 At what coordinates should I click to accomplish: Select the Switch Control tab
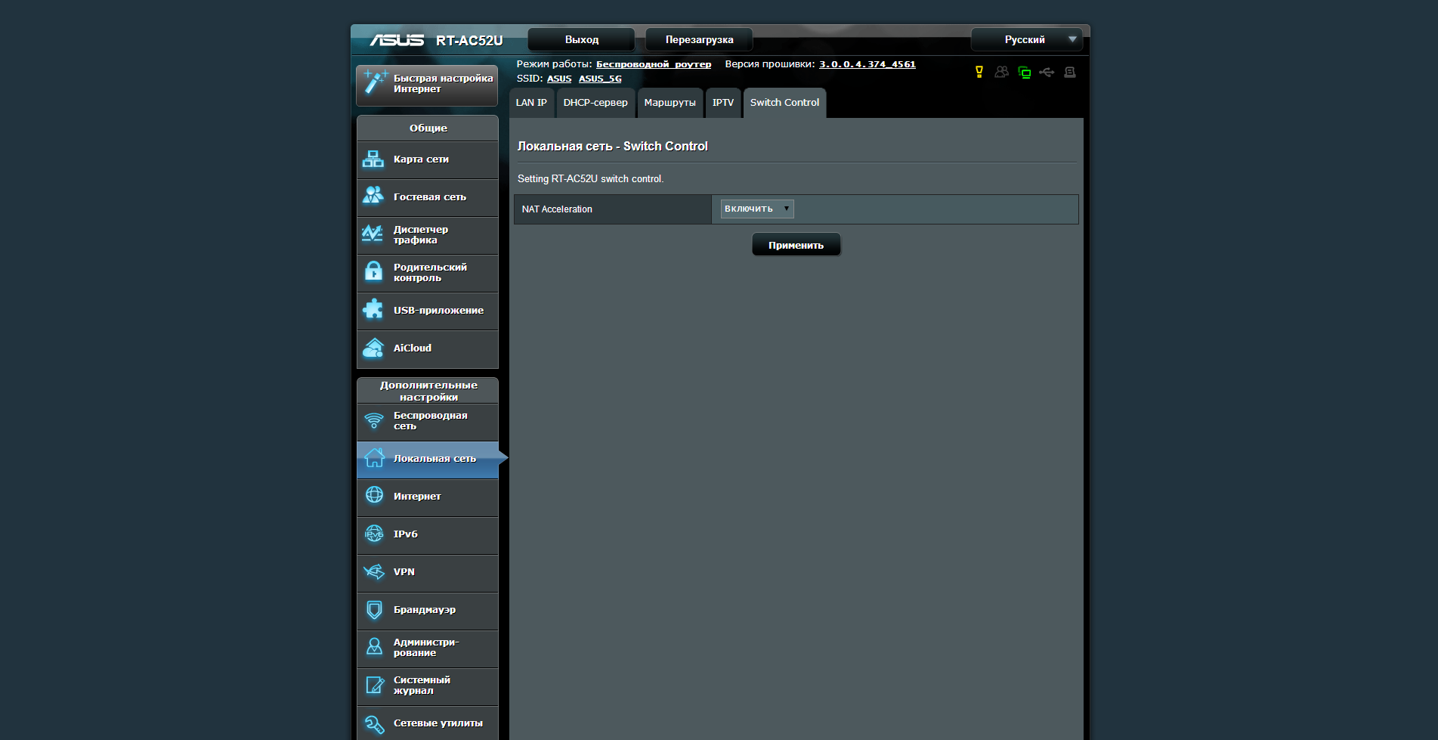point(784,103)
